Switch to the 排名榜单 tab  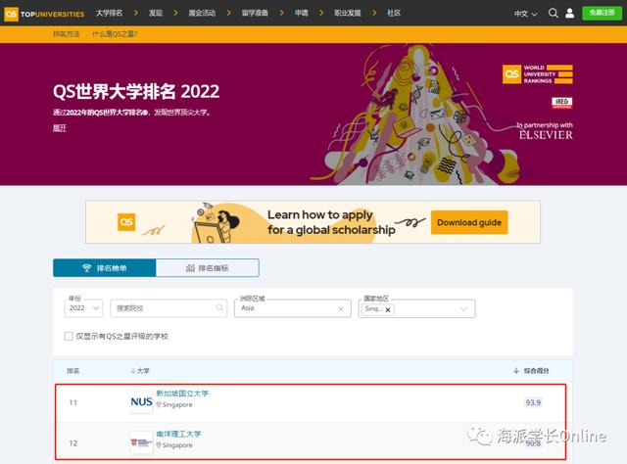tap(105, 268)
